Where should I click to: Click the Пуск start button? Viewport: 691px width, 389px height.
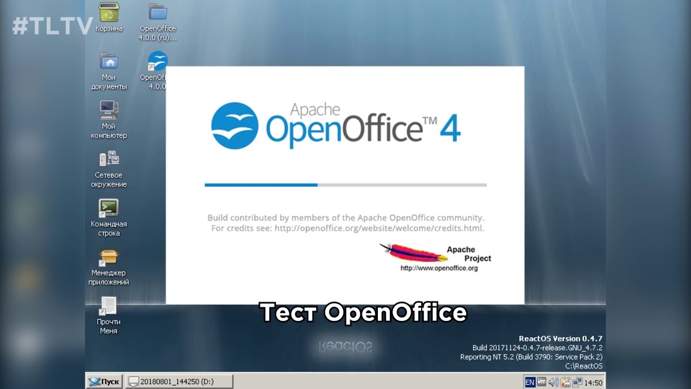[x=105, y=381]
